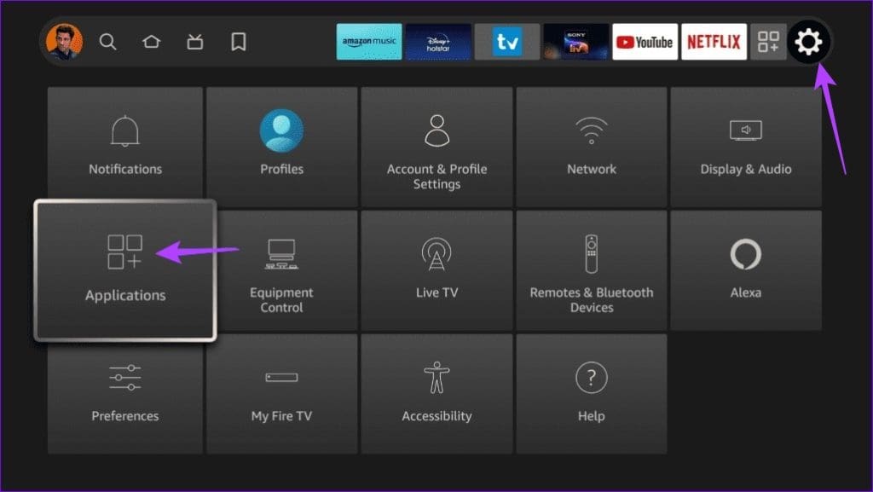Open the Settings gear icon
873x492 pixels.
pyautogui.click(x=807, y=41)
